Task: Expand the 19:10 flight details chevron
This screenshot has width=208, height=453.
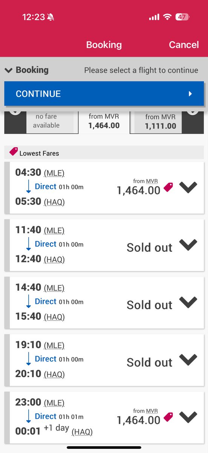Action: (x=188, y=360)
